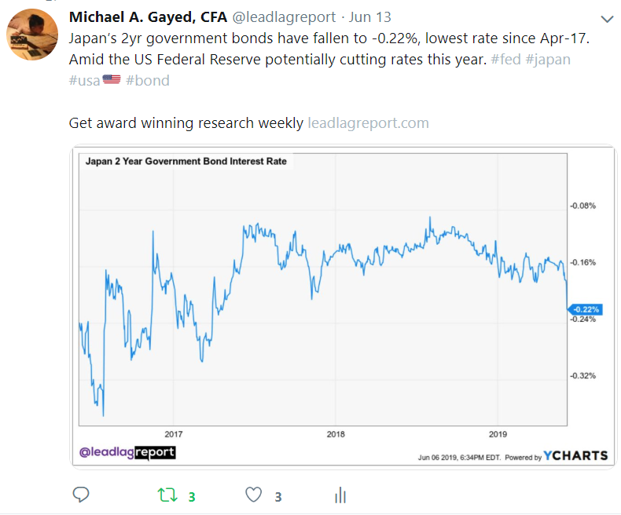Open tweet analytics bar chart icon
This screenshot has height=515, width=621.
pos(340,495)
